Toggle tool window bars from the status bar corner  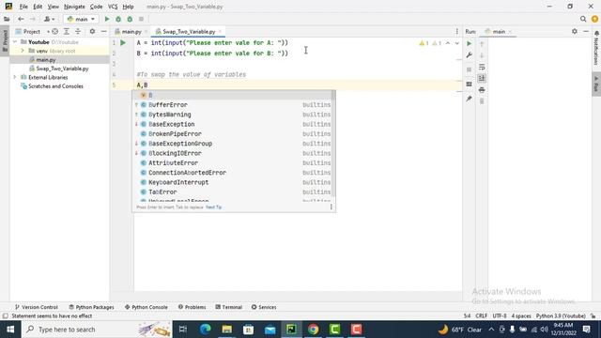click(5, 316)
